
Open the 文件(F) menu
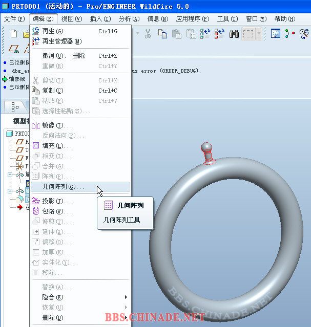point(14,19)
